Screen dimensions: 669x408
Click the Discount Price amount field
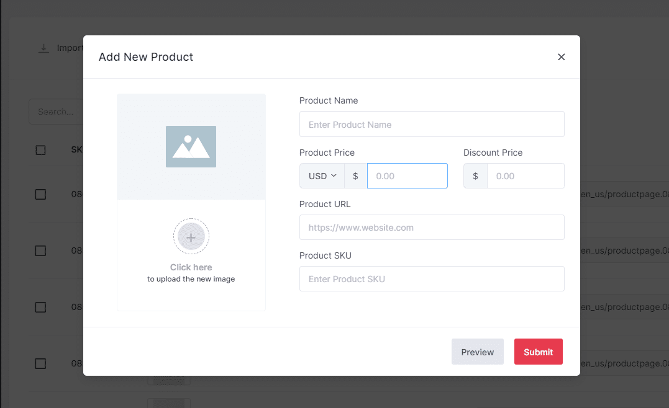pos(525,176)
